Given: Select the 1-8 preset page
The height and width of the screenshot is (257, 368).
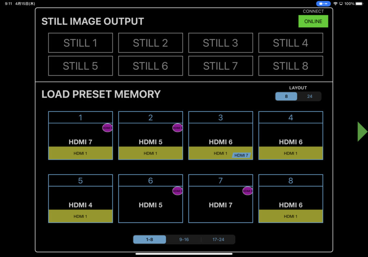Looking at the screenshot, I should pyautogui.click(x=149, y=239).
